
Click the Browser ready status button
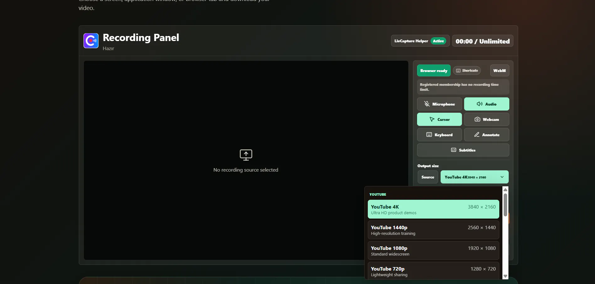click(x=434, y=70)
